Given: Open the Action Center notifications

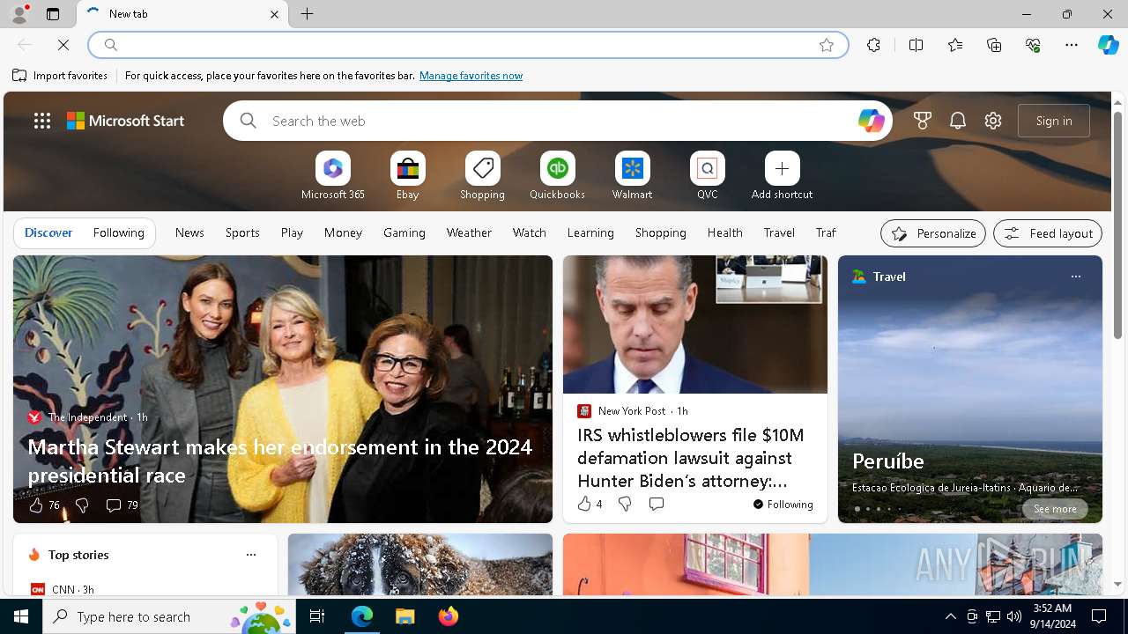Looking at the screenshot, I should pos(1099,616).
